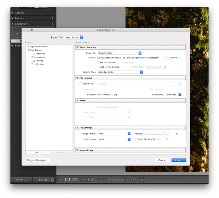Click Add preset button
The width and height of the screenshot is (219, 198).
(37, 152)
